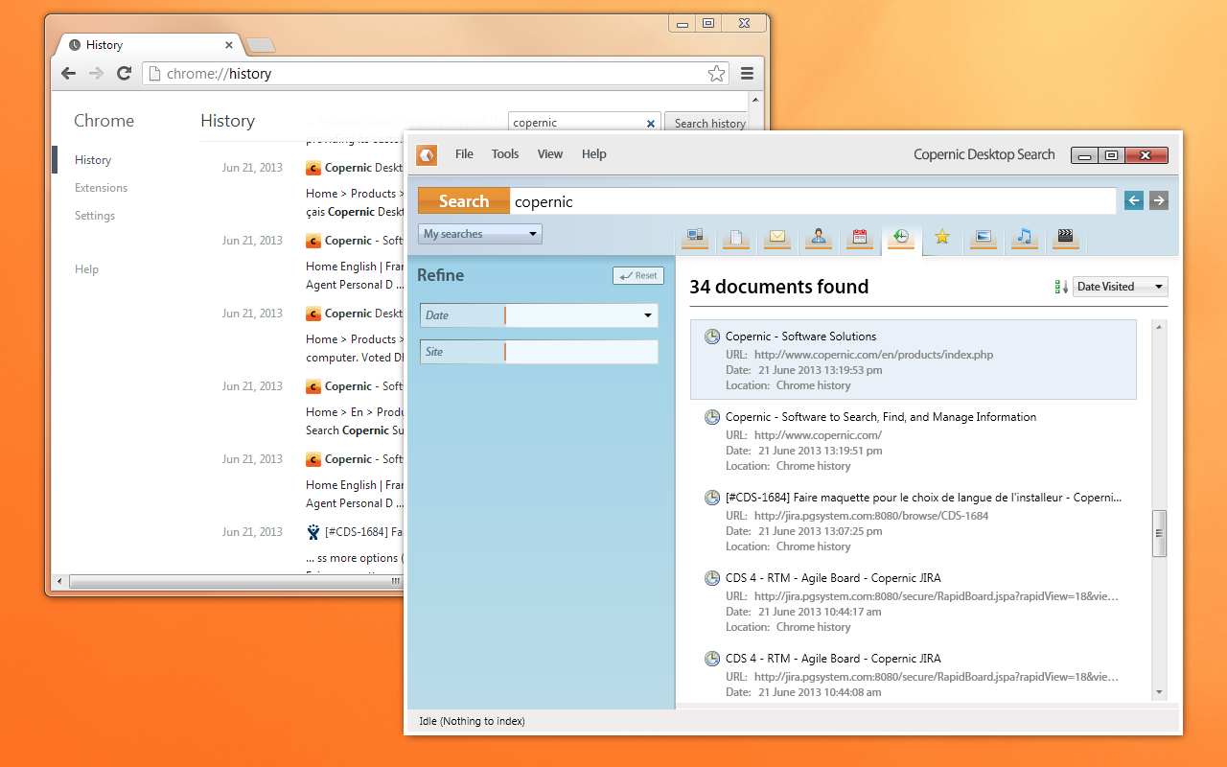Select the Favorites star category icon
Screen dimensions: 1227x767
[x=942, y=237]
